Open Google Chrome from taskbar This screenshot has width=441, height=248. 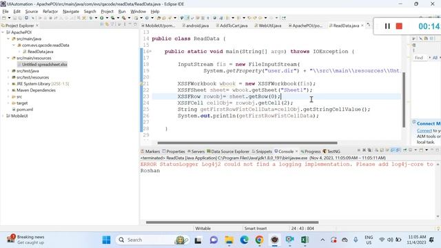tap(259, 240)
